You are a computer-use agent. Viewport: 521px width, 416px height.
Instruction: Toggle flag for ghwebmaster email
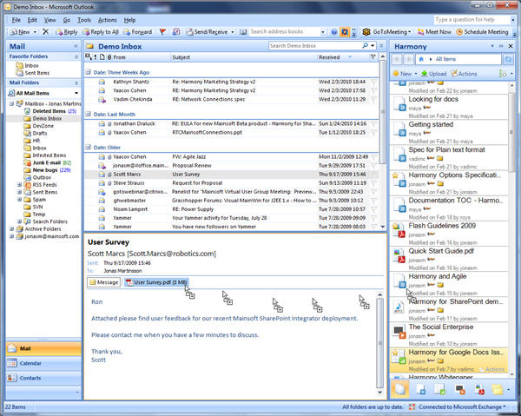(x=373, y=201)
